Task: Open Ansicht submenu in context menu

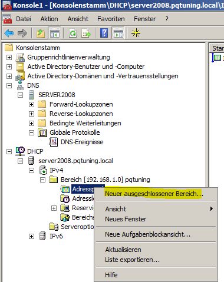Action: [156, 209]
